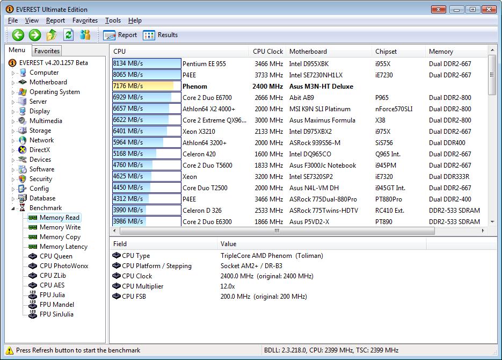Select the FPU Julia icon
The width and height of the screenshot is (502, 360).
[x=33, y=295]
